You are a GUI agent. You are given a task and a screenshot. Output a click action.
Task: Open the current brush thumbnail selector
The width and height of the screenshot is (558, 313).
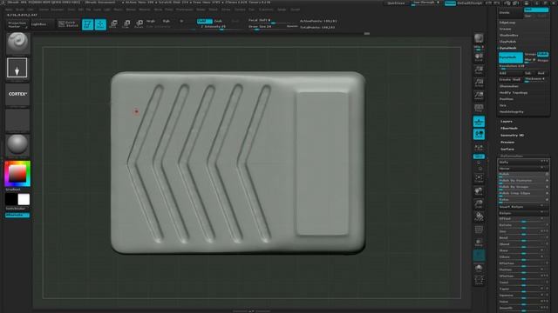(x=17, y=43)
